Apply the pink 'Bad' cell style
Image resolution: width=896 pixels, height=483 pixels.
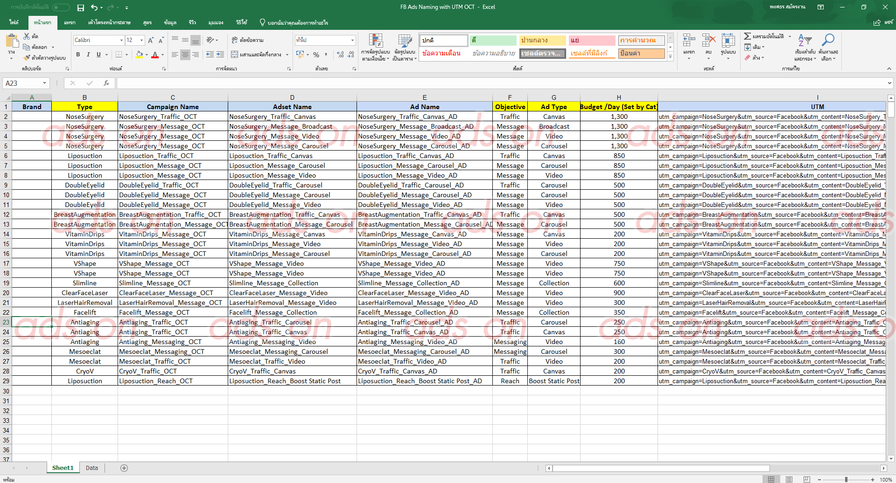592,41
